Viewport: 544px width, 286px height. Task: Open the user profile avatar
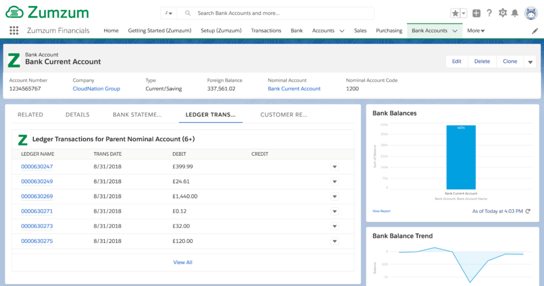531,13
